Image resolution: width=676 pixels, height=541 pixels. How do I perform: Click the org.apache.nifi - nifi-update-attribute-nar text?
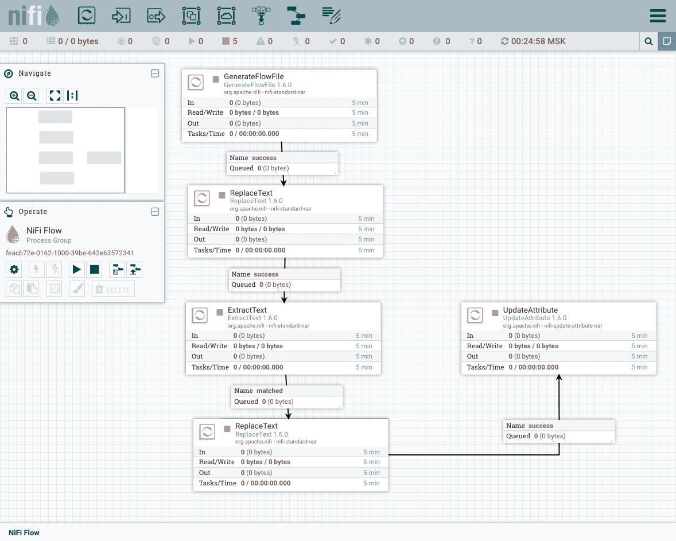(x=553, y=326)
